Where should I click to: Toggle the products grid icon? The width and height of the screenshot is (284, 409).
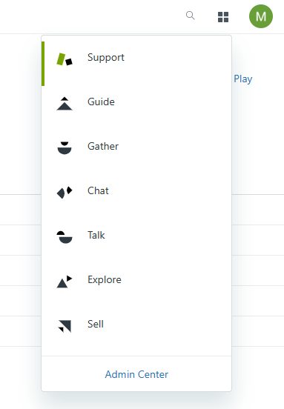click(223, 17)
